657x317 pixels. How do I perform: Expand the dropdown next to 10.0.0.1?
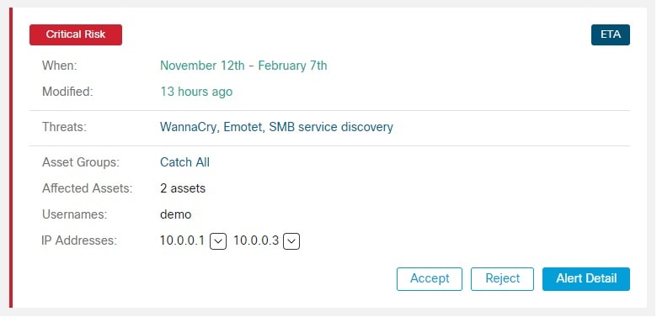[218, 241]
